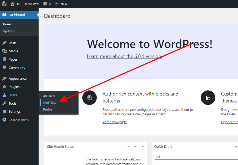This screenshot has height=165, width=238.
Task: Open the comments bubble icon in admin bar
Action: [x=45, y=4]
